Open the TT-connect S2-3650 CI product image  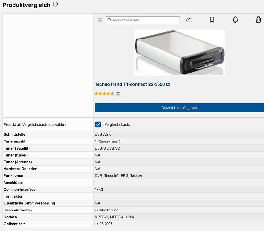point(180,52)
